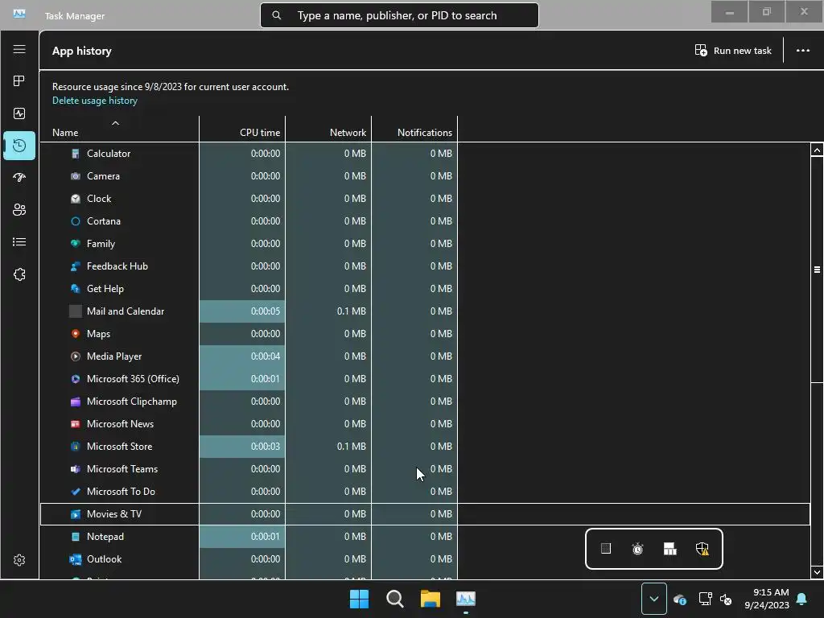The width and height of the screenshot is (824, 618).
Task: Click the Clock app icon
Action: 76,199
